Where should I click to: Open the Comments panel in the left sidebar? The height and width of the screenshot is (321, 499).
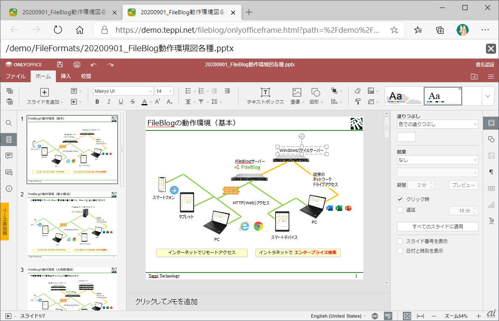click(9, 156)
